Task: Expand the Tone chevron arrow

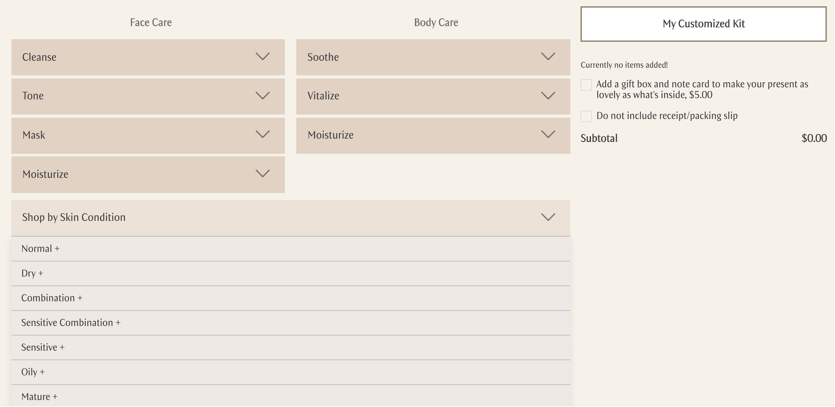Action: pyautogui.click(x=262, y=96)
